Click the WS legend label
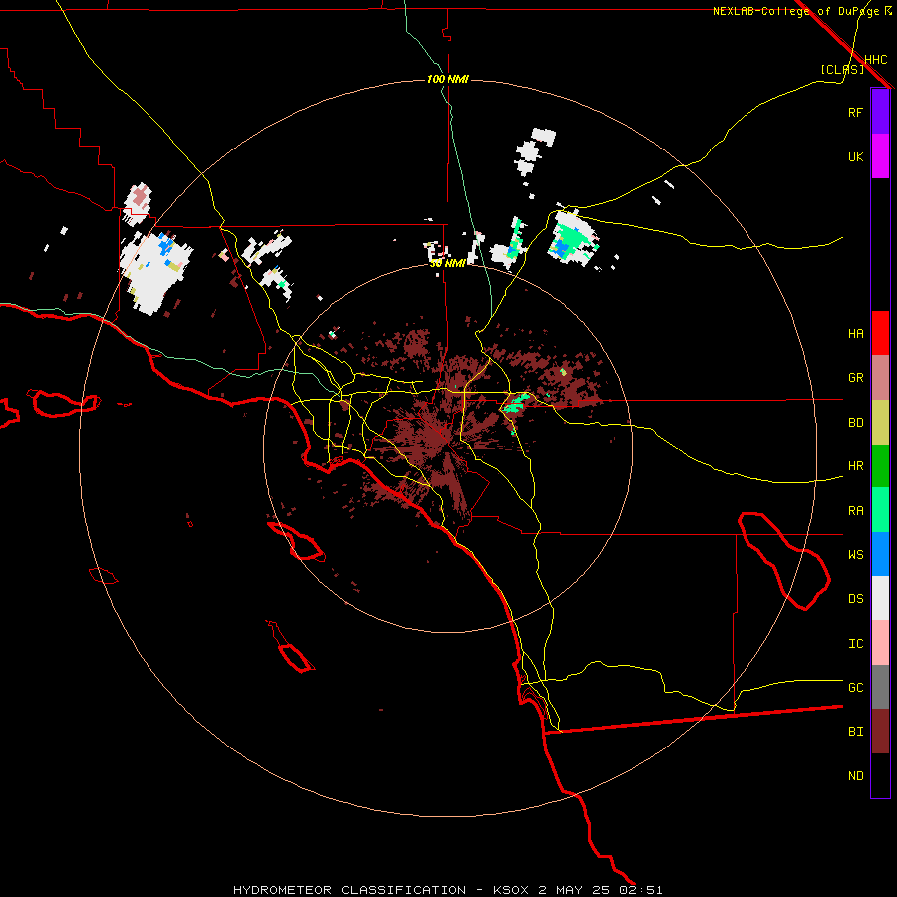The image size is (897, 897). [x=856, y=554]
